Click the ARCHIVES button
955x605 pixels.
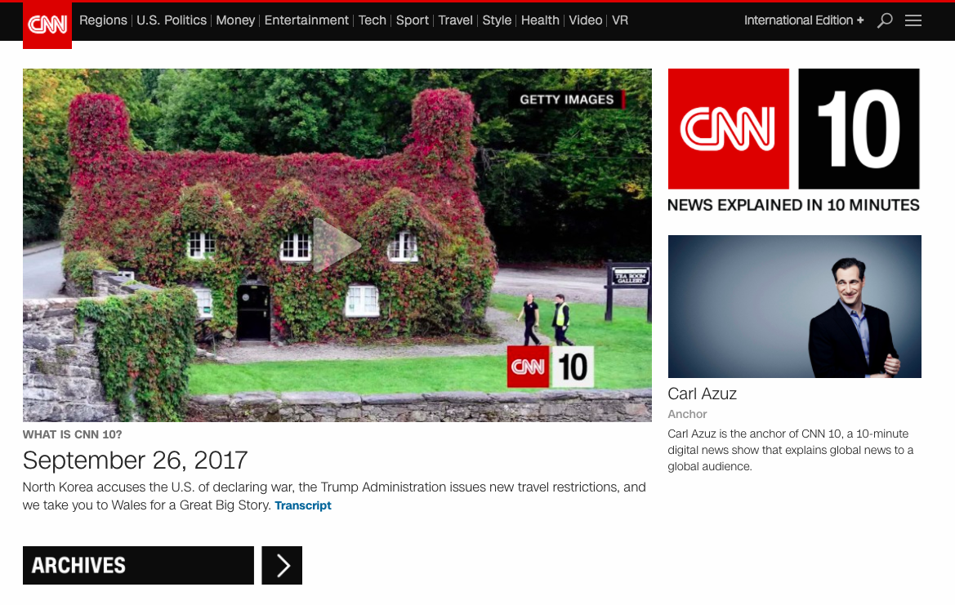tap(138, 566)
